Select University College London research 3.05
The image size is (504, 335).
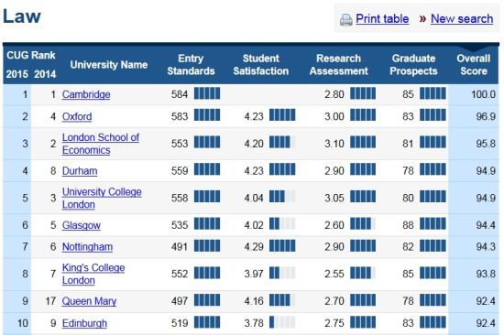(334, 198)
